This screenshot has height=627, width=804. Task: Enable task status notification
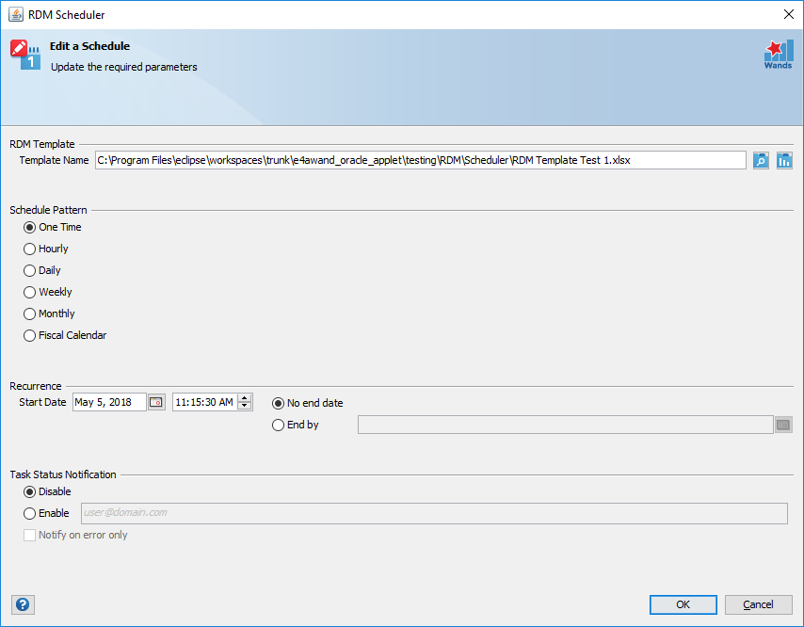[29, 513]
